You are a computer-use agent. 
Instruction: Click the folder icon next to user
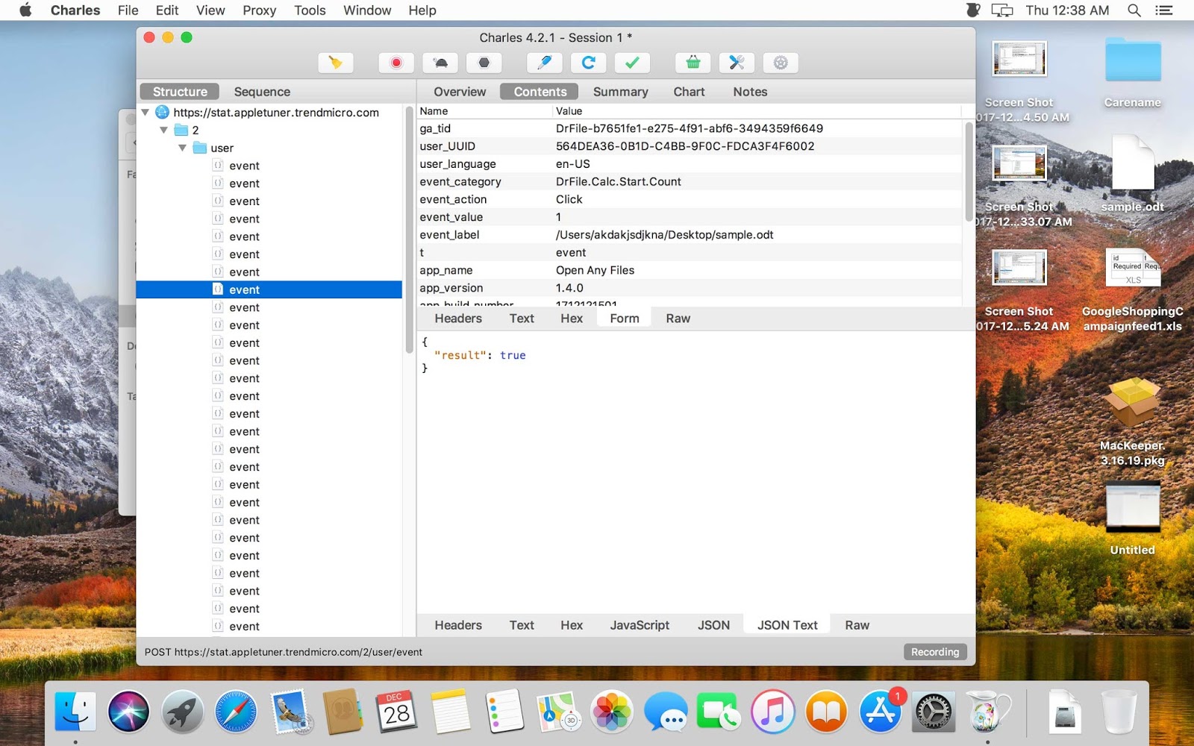coord(199,148)
